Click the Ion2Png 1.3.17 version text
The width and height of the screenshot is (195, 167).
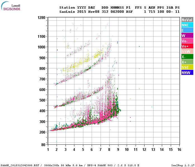point(183,165)
